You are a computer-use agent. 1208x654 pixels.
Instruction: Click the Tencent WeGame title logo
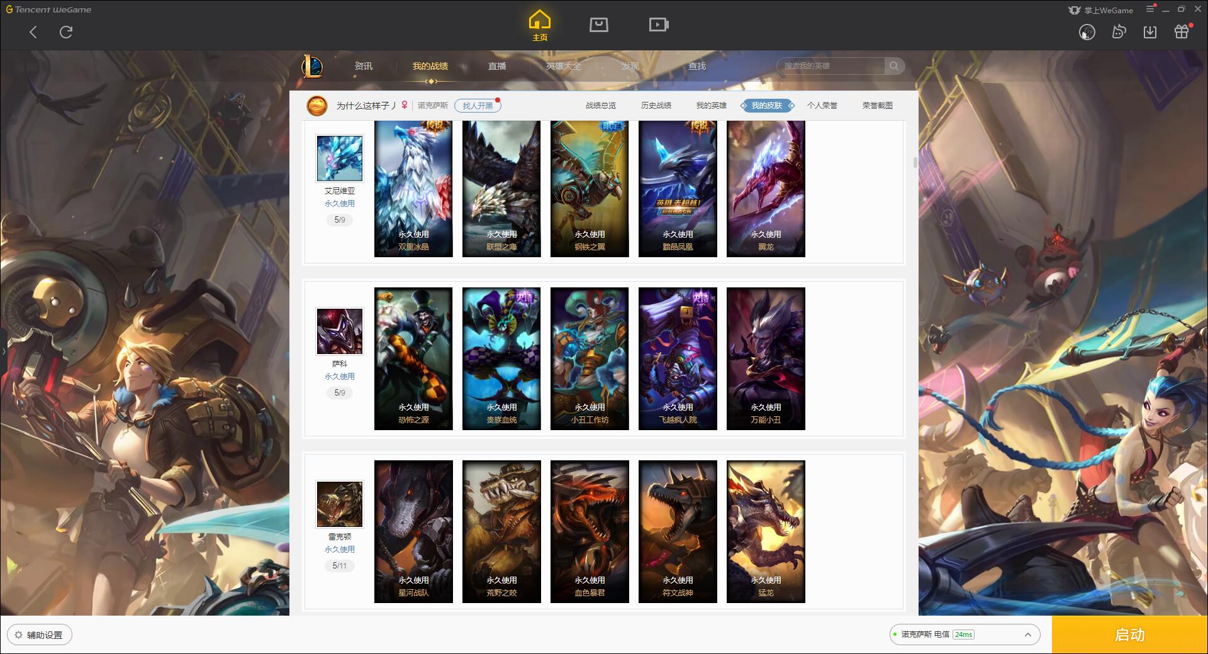tap(49, 9)
